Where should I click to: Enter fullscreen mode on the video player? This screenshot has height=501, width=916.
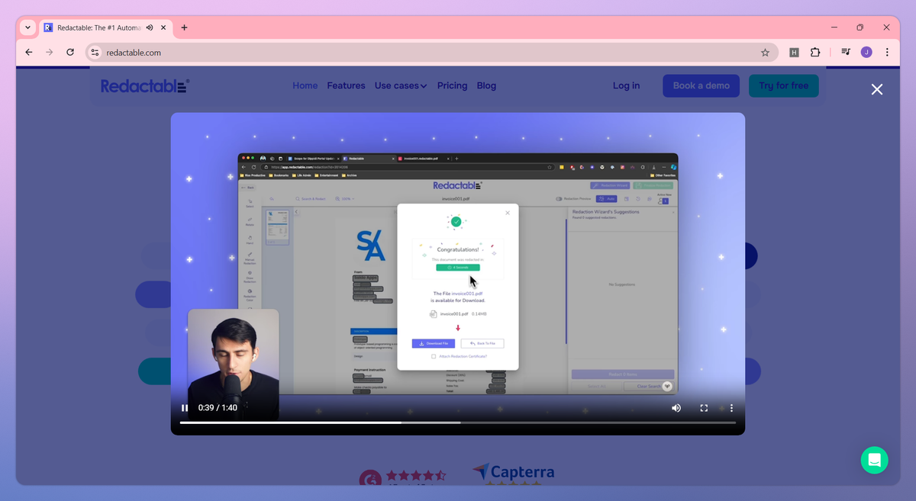pyautogui.click(x=704, y=408)
